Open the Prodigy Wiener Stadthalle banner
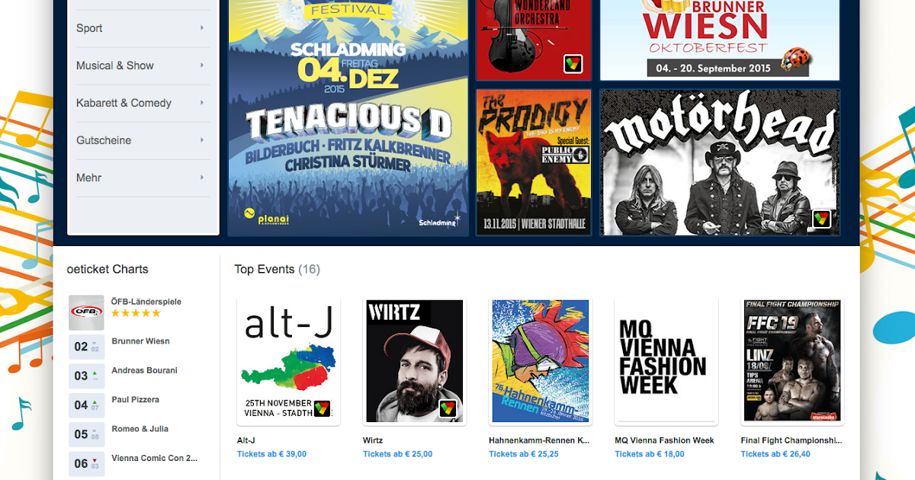The width and height of the screenshot is (915, 480). pyautogui.click(x=534, y=162)
